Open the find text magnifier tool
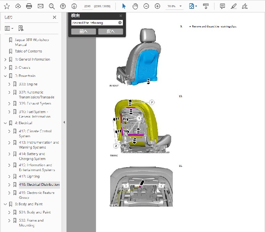265x232 pixels. click(x=52, y=6)
